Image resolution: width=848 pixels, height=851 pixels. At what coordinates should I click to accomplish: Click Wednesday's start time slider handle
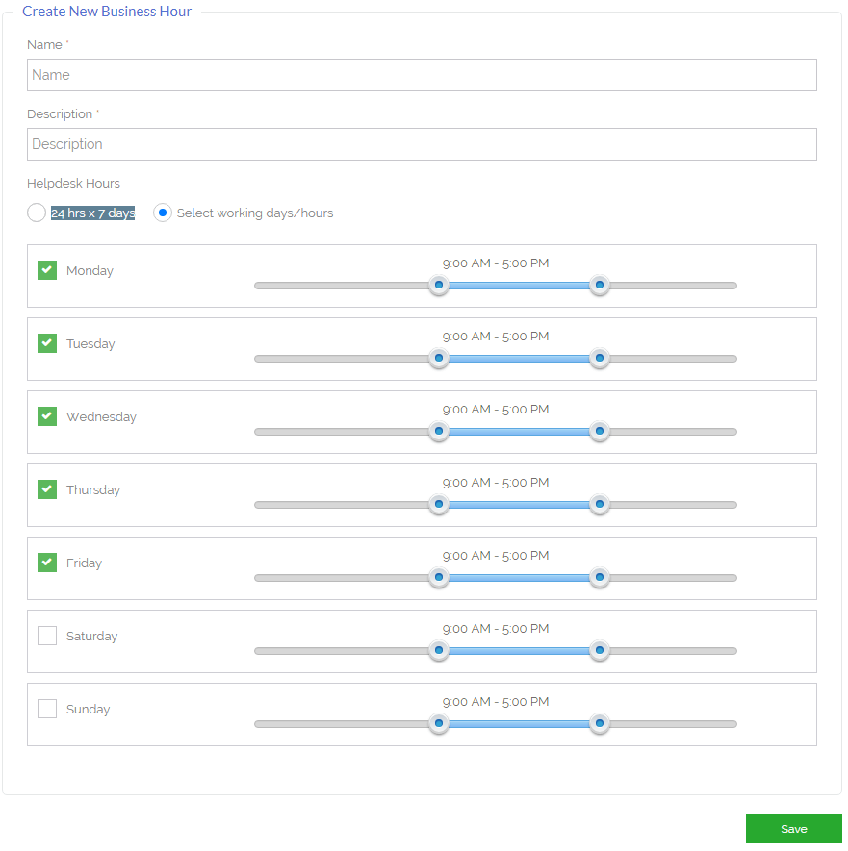[x=439, y=431]
